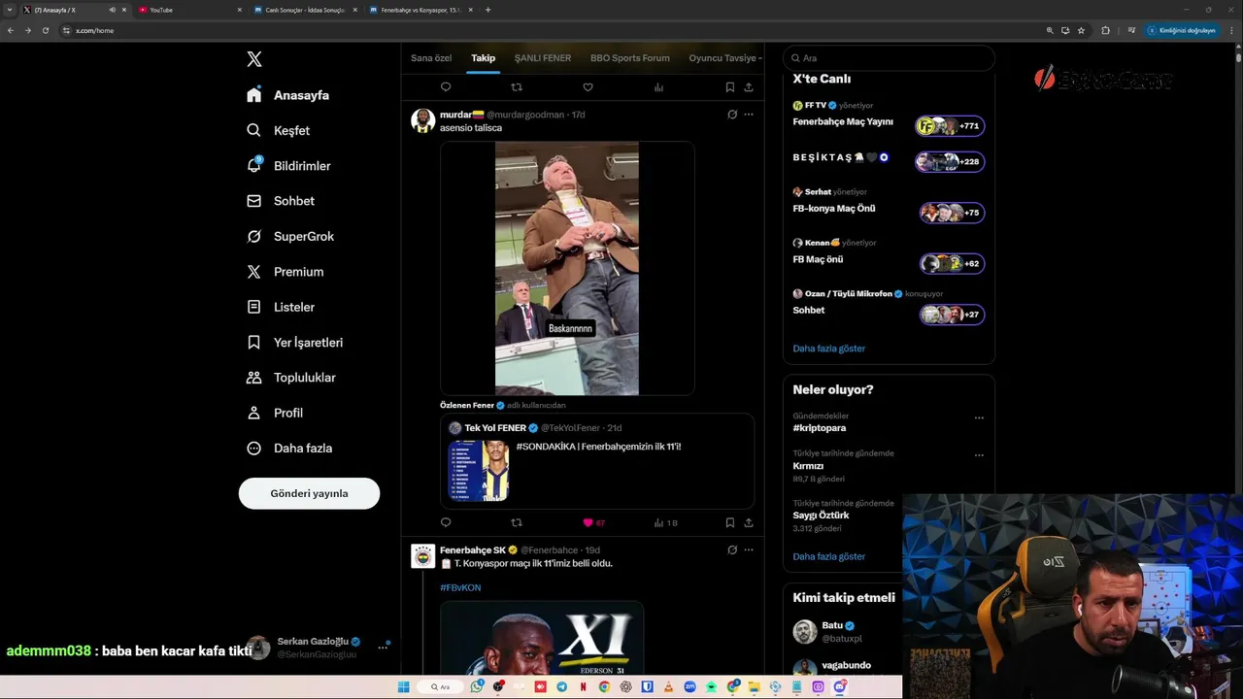
Task: Open the #kriptopara trend
Action: pos(819,428)
